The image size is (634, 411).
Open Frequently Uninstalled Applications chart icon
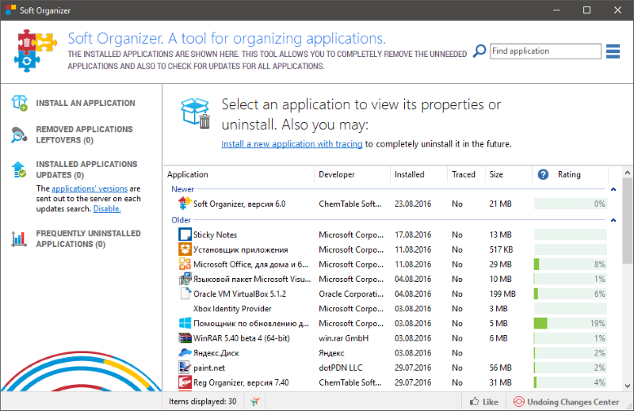[19, 239]
